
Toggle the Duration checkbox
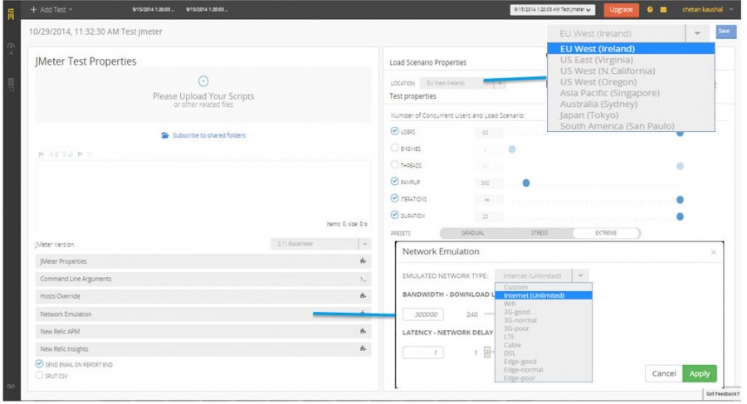point(394,216)
